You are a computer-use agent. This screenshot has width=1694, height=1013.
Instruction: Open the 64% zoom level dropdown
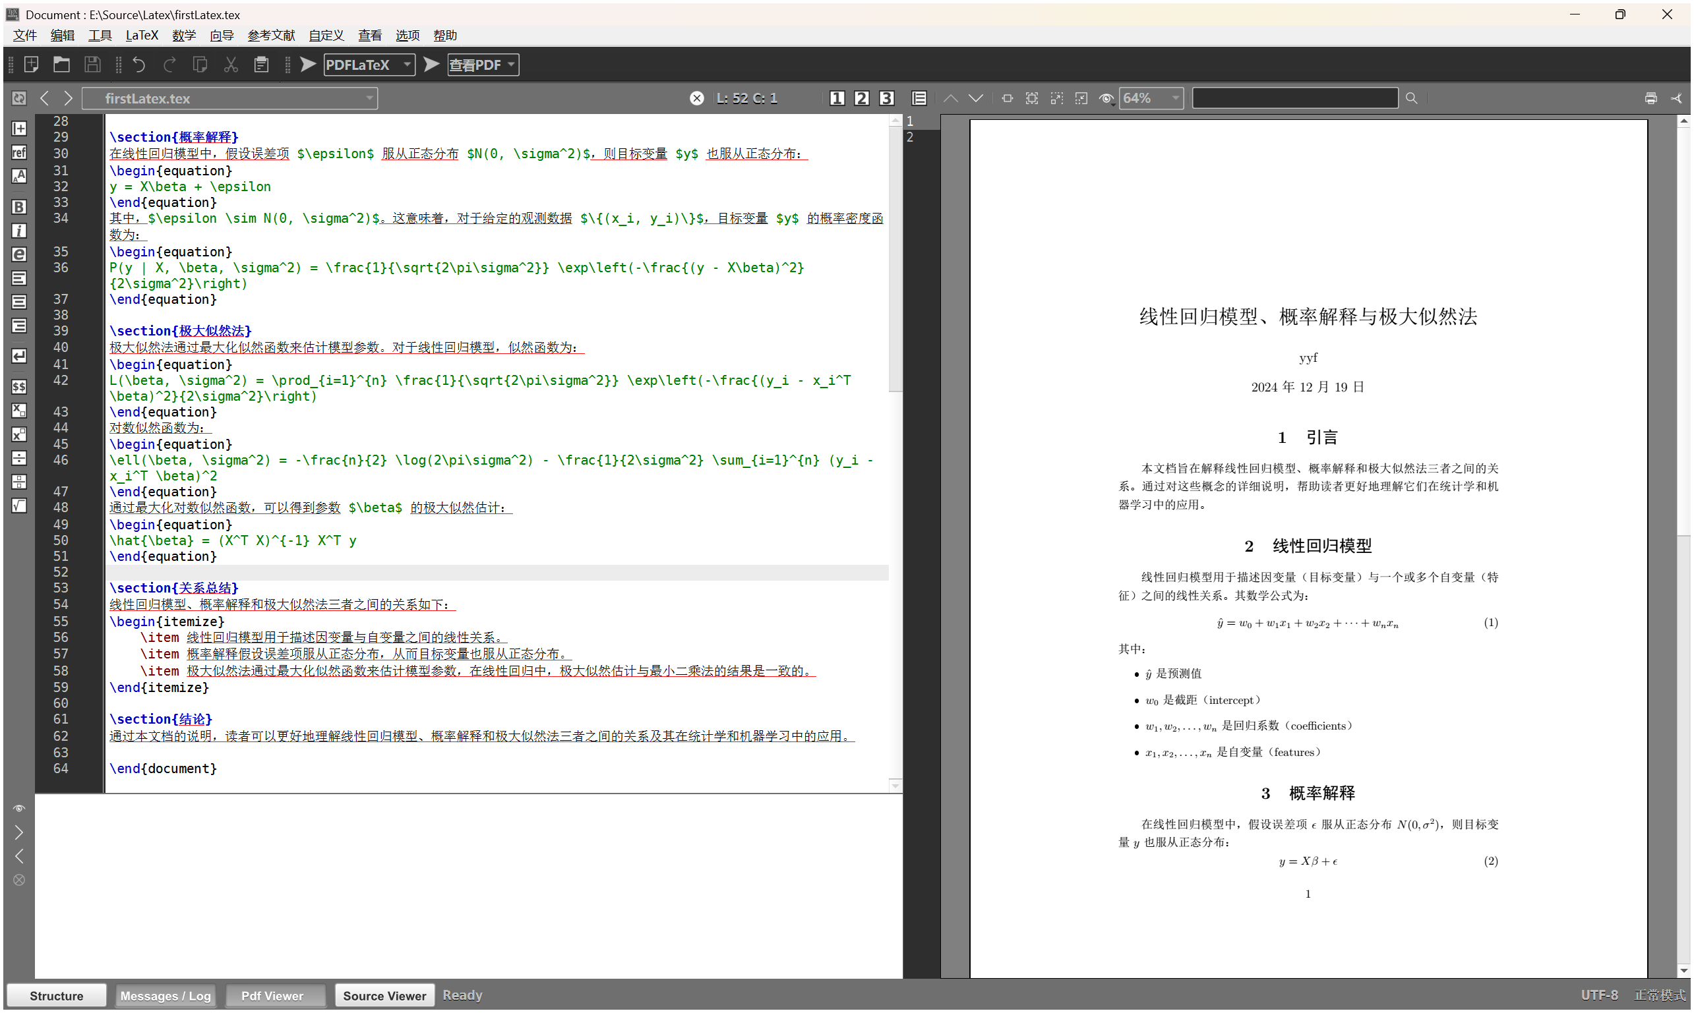pos(1174,98)
